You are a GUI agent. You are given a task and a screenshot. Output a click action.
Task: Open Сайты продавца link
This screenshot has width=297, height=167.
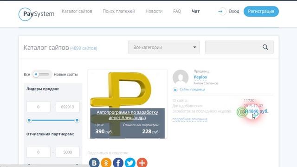pyautogui.click(x=192, y=90)
